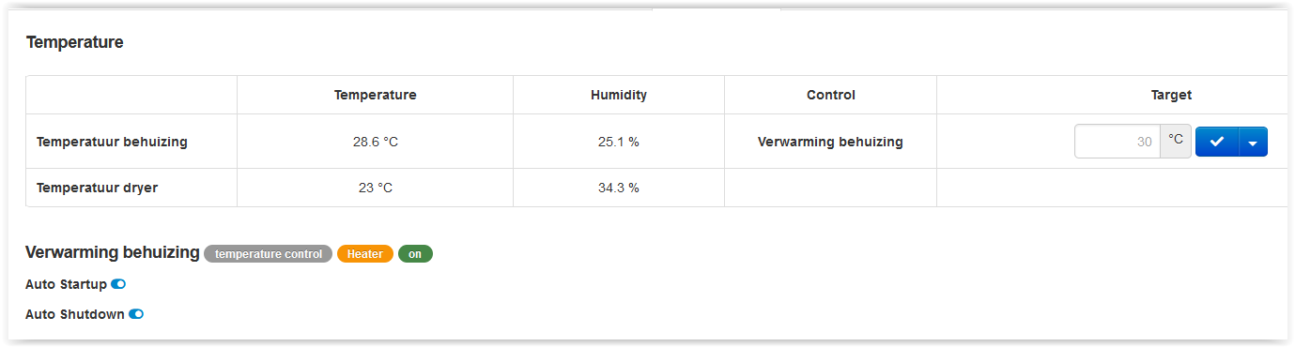Click the Verwarming behuizing section heading

(113, 253)
